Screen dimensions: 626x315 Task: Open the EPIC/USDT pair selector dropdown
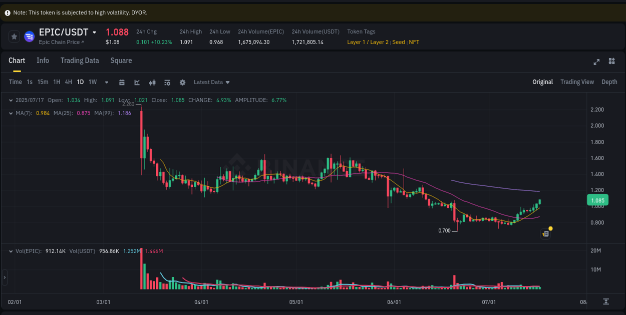[x=95, y=32]
